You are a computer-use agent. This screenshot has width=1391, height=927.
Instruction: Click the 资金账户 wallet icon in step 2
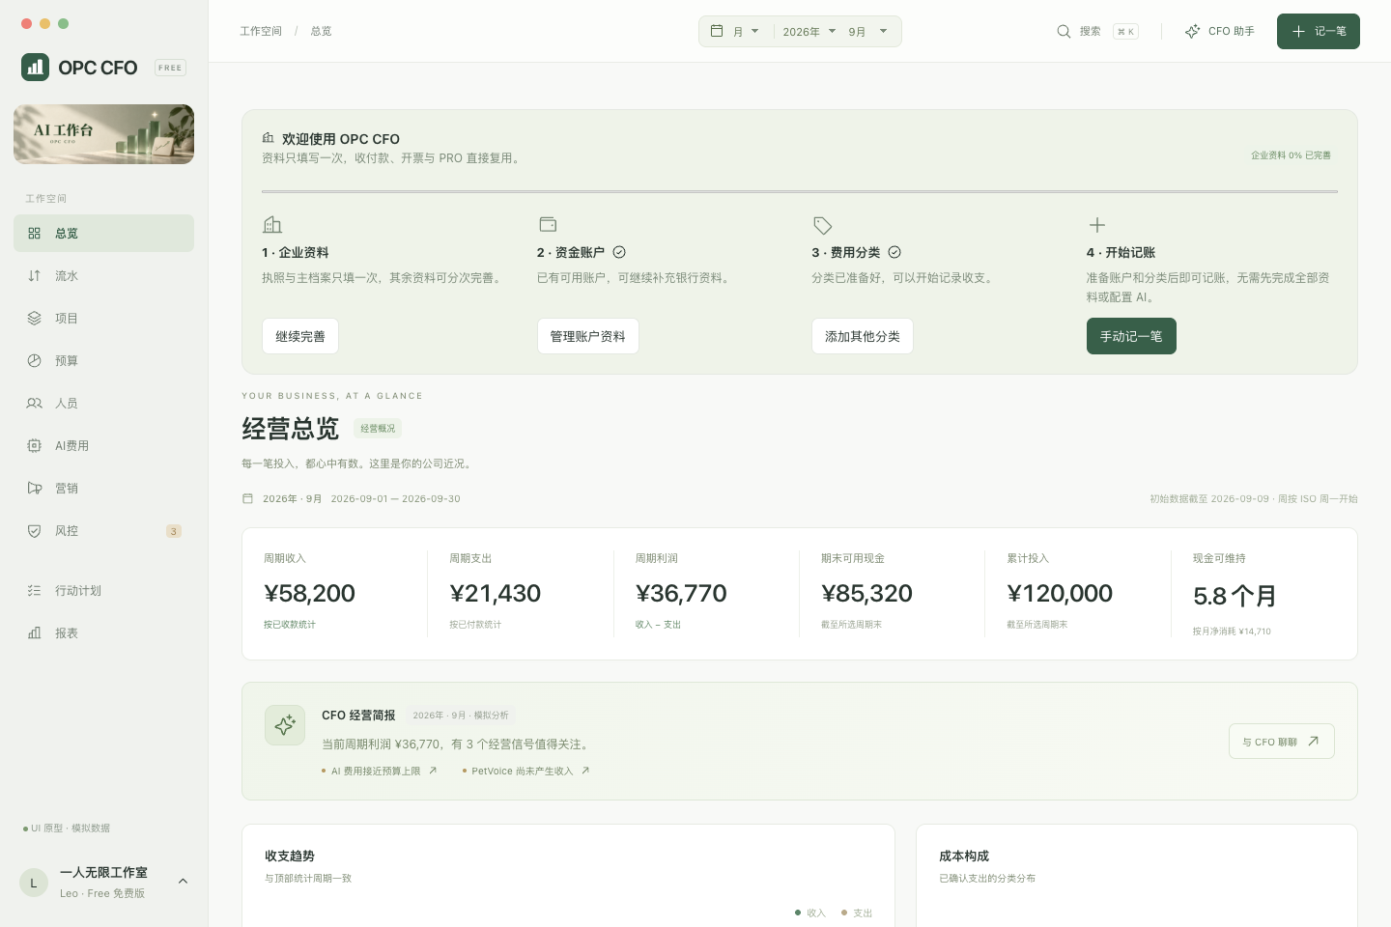548,224
